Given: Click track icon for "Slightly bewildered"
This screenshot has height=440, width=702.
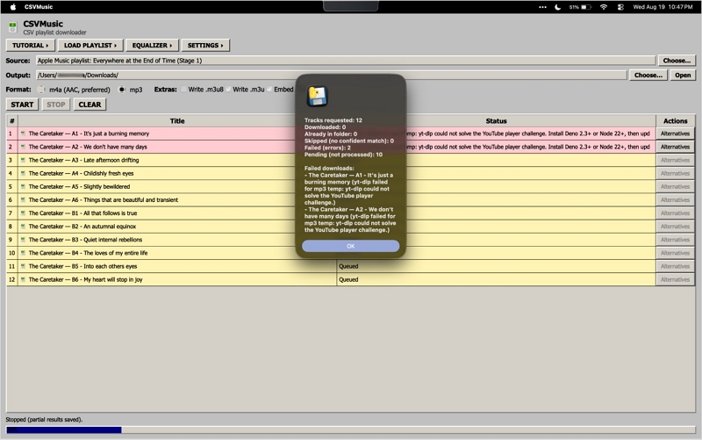Looking at the screenshot, I should (23, 186).
